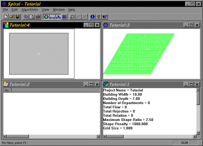The height and width of the screenshot is (146, 203).
Task: Expand the Window menu
Action: click(59, 10)
